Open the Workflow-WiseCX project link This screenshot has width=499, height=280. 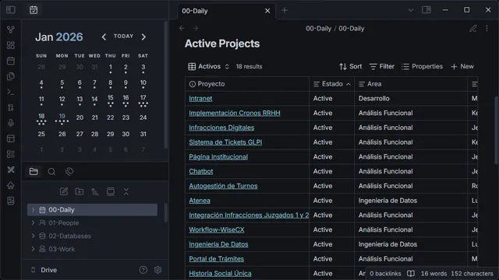tap(217, 230)
